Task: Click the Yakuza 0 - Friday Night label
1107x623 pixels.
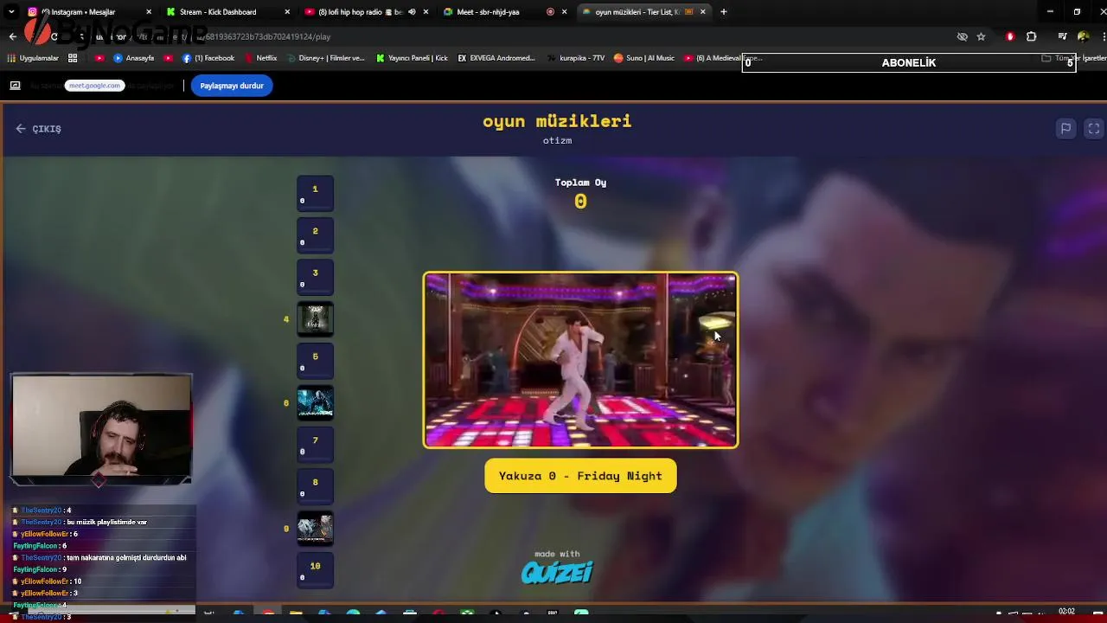Action: click(580, 476)
